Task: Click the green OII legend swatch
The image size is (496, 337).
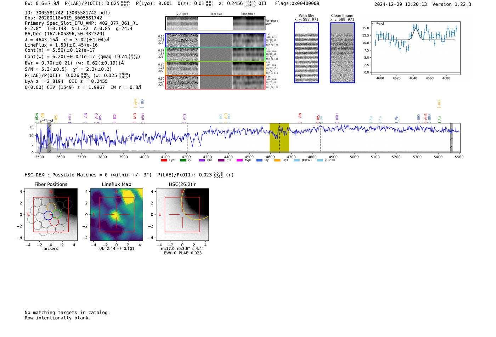Action: [183, 161]
